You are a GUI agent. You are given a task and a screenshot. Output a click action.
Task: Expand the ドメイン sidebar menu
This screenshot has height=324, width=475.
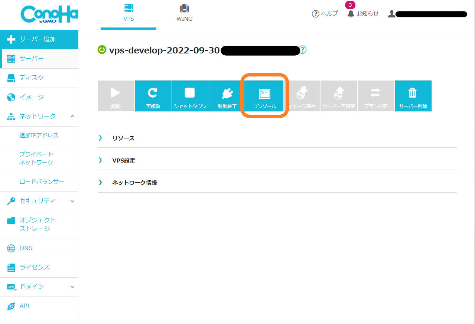coord(72,287)
